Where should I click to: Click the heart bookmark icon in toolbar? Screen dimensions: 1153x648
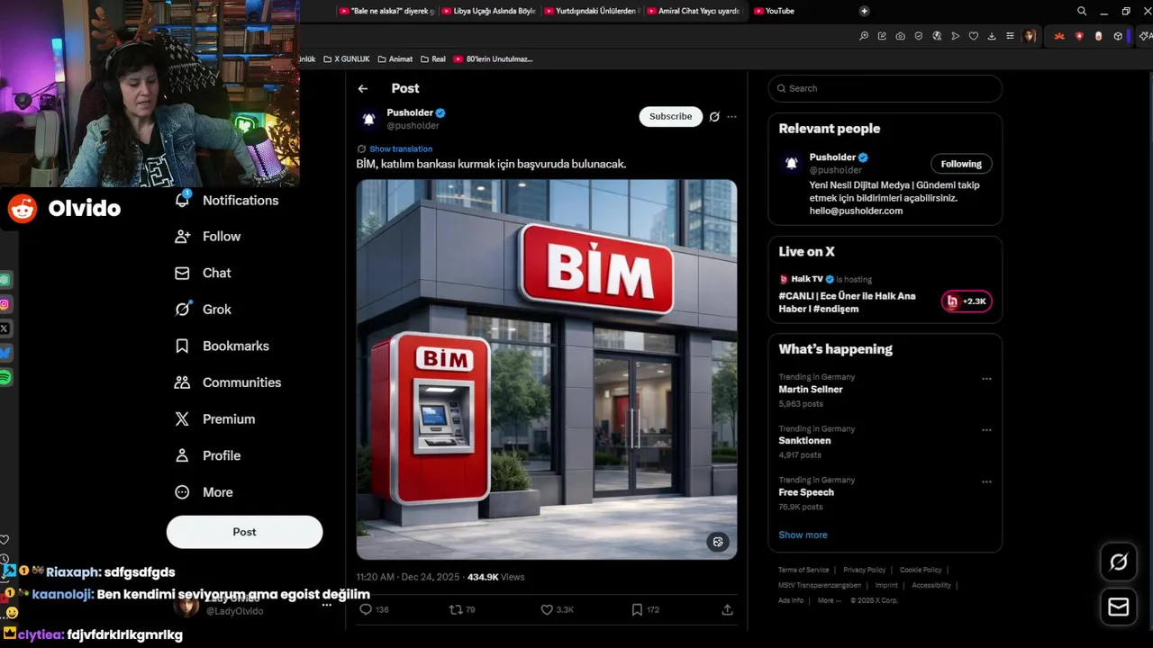tap(974, 36)
